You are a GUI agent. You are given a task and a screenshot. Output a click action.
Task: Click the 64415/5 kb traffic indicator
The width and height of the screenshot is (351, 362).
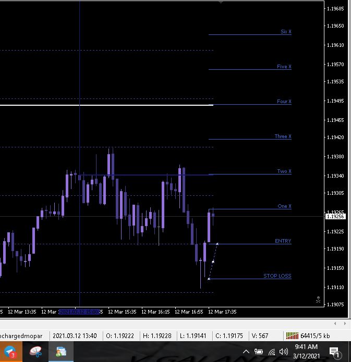(315, 335)
